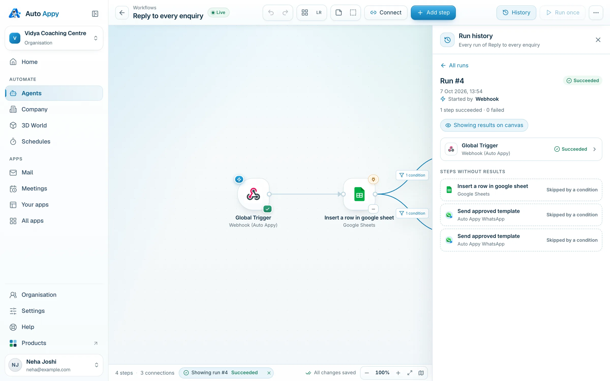
Task: Collapse branches with the minus button on node
Action: pos(373,209)
